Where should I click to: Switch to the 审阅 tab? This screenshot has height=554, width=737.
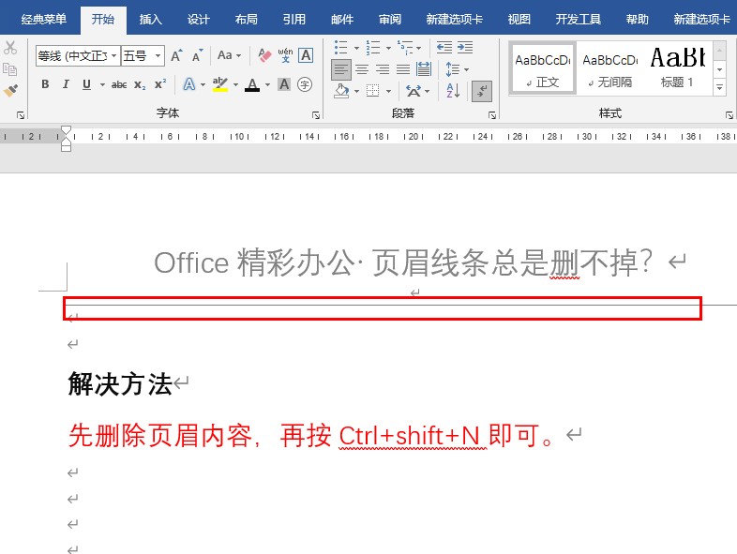pyautogui.click(x=390, y=20)
